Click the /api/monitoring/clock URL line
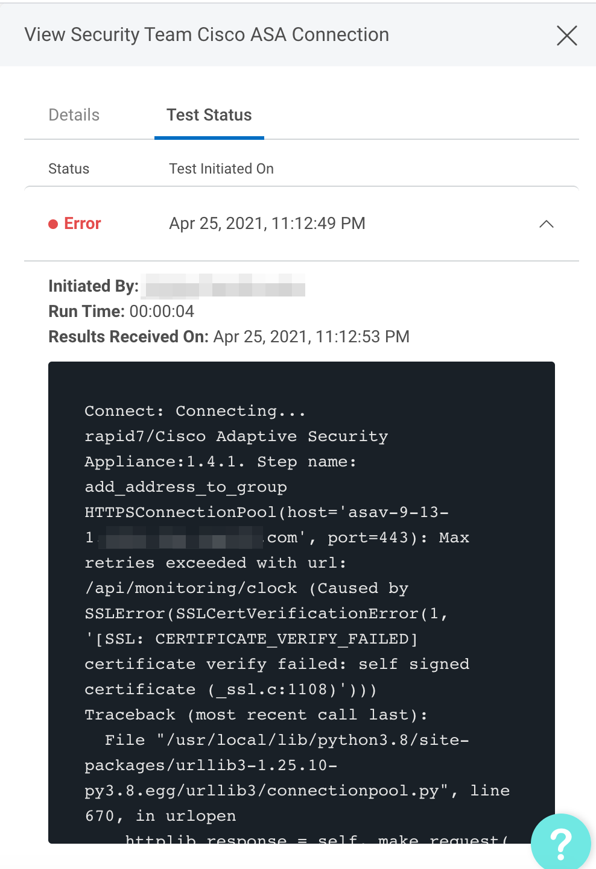The image size is (596, 869). 191,588
